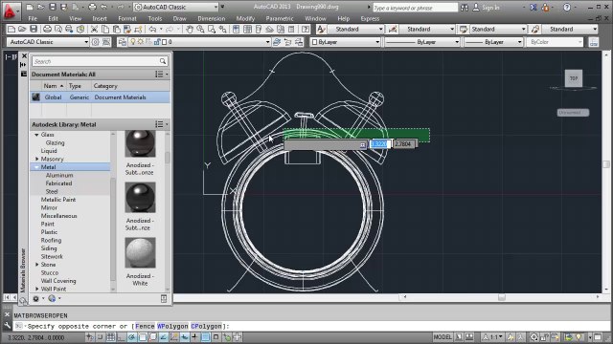Expand the Masonry category

[37, 159]
